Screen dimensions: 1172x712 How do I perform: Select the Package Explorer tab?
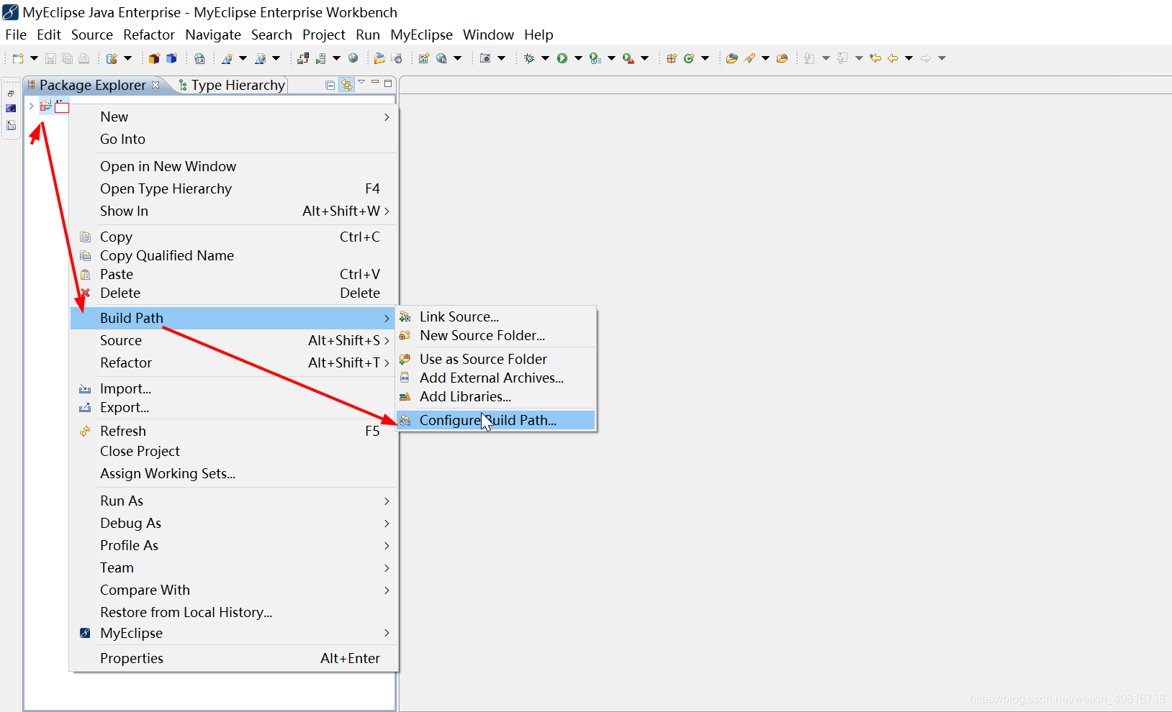[92, 85]
